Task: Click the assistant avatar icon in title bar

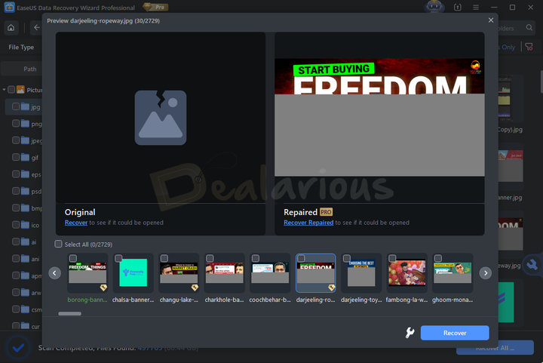Action: (x=434, y=7)
